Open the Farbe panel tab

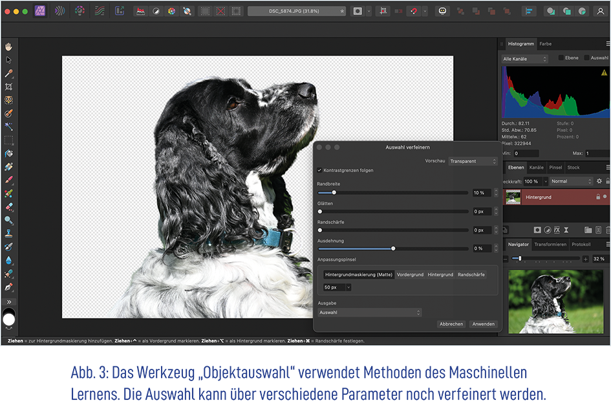[x=546, y=44]
